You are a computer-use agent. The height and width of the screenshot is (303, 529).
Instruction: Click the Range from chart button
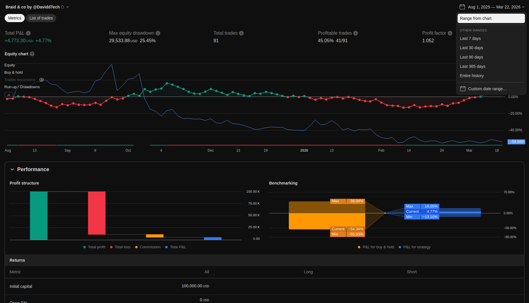pyautogui.click(x=491, y=18)
